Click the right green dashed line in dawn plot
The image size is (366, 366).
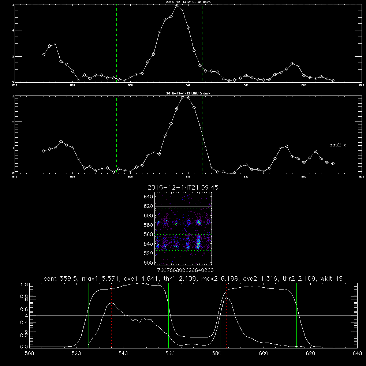(202, 43)
